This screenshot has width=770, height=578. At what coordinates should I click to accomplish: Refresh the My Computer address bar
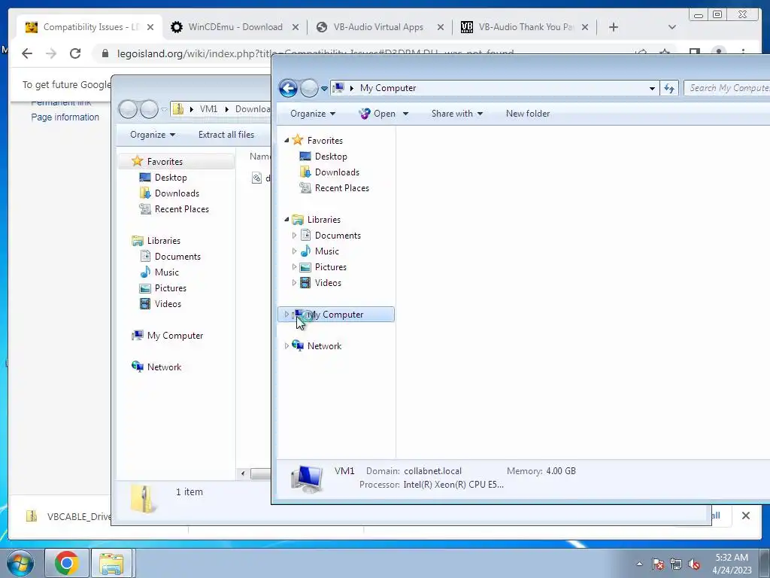click(x=668, y=89)
